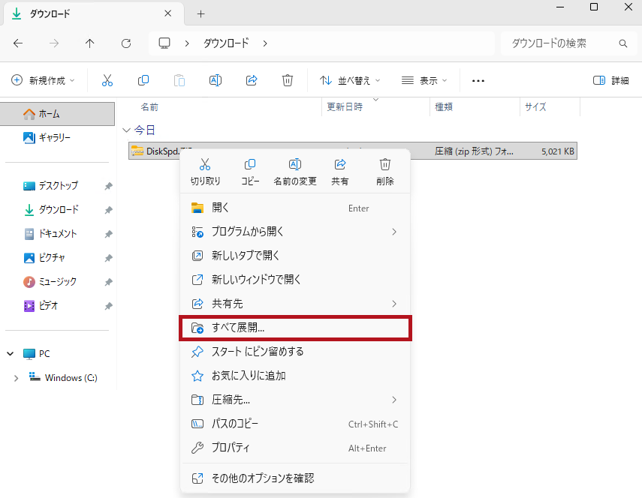Click the share (共有) icon in context menu
The width and height of the screenshot is (642, 498).
340,164
